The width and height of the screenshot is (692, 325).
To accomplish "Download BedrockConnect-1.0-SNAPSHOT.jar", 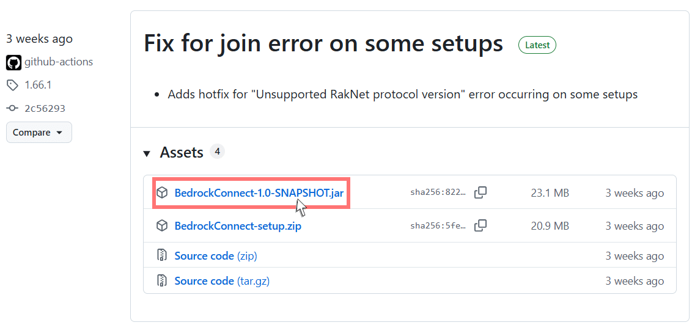I will point(259,192).
